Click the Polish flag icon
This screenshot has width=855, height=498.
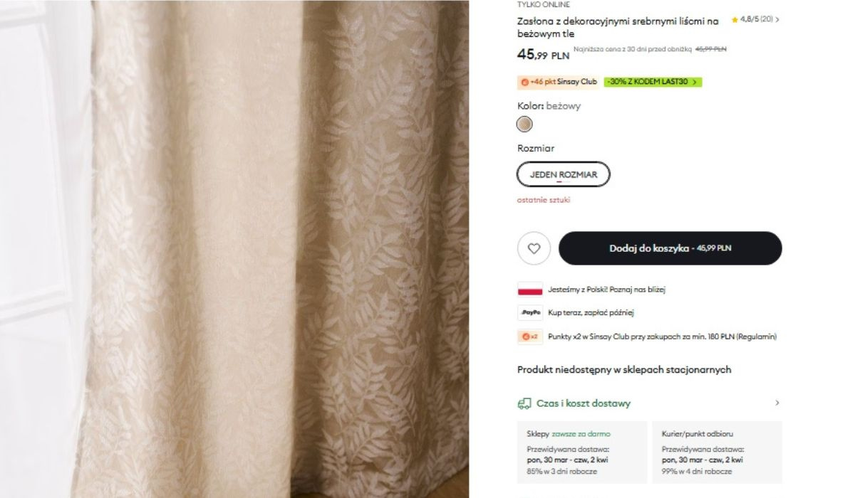(x=529, y=290)
